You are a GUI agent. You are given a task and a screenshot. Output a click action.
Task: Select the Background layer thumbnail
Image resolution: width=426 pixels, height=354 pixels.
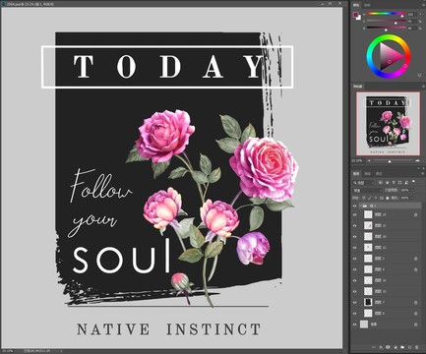(364, 324)
